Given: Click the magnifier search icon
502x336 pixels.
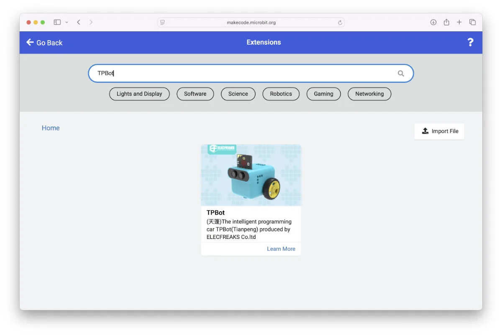Looking at the screenshot, I should point(401,74).
